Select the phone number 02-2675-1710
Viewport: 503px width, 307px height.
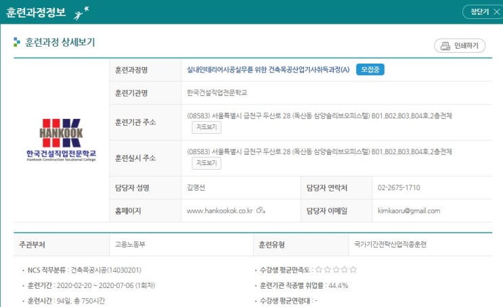click(x=399, y=188)
